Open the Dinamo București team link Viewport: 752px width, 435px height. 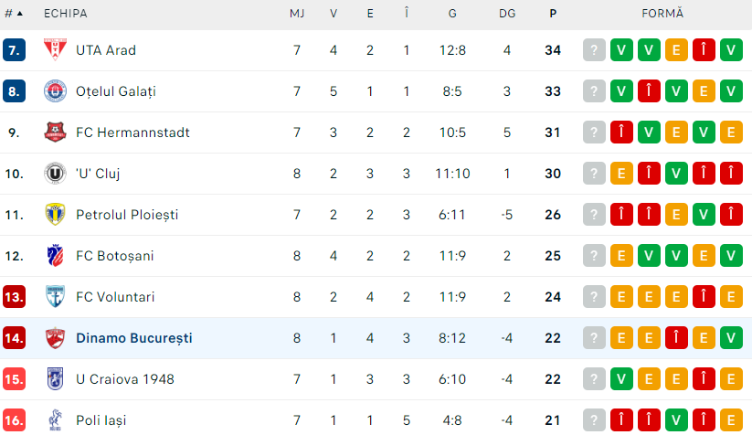click(x=134, y=338)
